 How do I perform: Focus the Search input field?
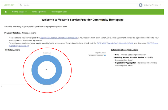click(78, 5)
